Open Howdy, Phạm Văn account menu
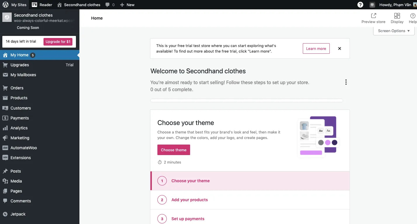The height and width of the screenshot is (224, 417). tap(398, 5)
